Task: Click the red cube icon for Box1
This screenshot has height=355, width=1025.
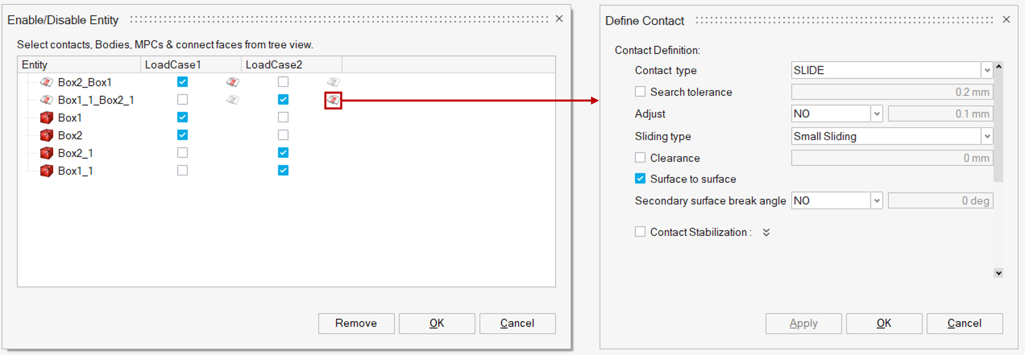Action: [47, 118]
